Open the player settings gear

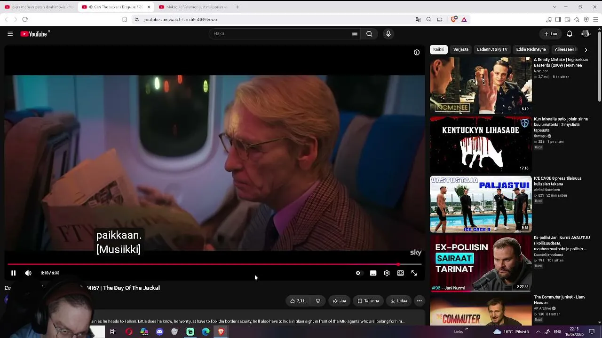[x=387, y=273]
